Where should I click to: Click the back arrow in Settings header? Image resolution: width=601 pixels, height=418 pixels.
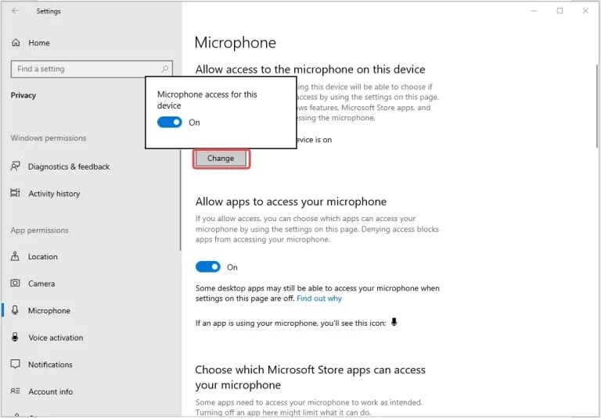click(16, 11)
